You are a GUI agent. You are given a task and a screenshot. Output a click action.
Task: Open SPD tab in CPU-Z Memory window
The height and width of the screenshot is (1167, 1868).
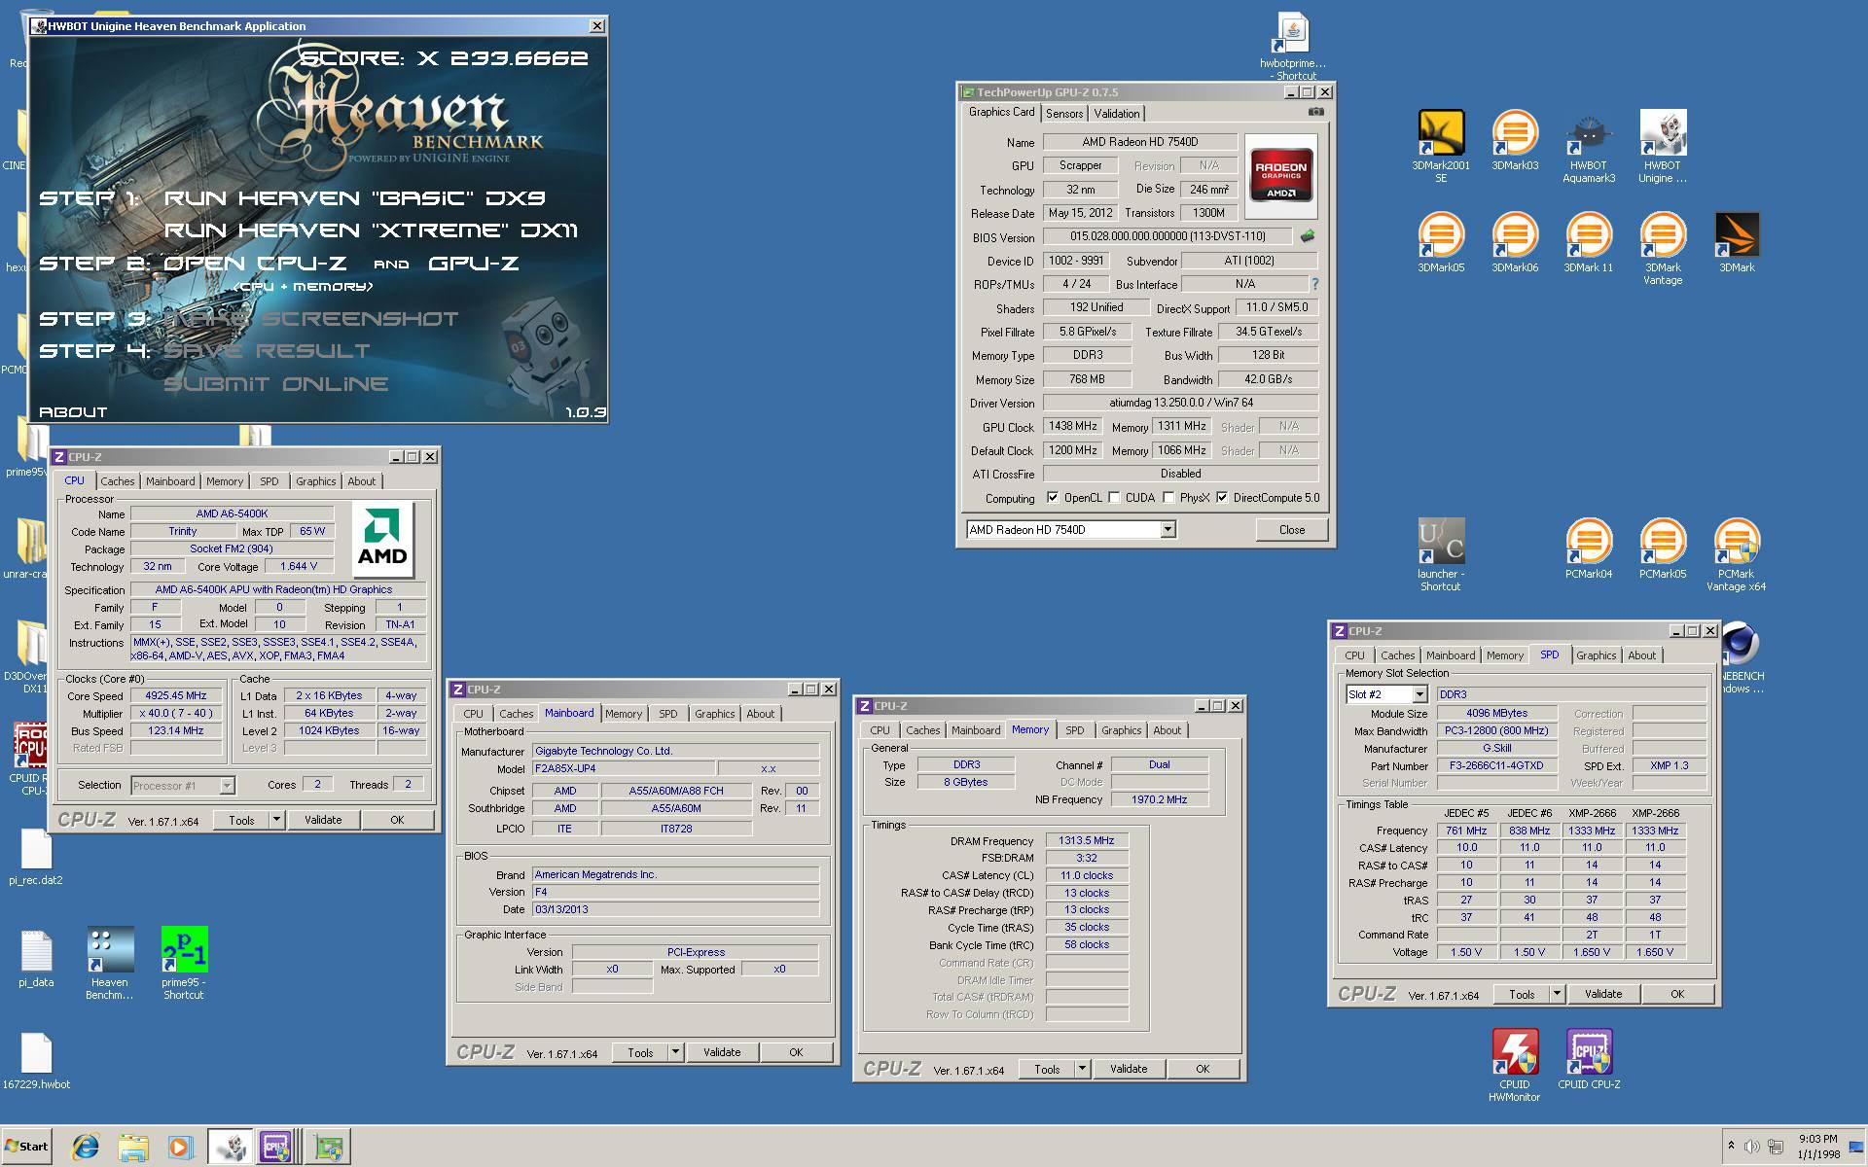1074,730
